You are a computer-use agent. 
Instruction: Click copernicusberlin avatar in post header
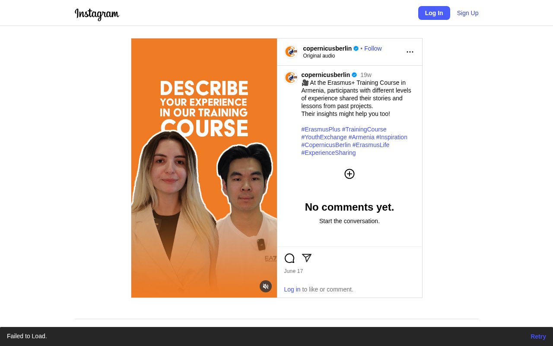[x=291, y=52]
